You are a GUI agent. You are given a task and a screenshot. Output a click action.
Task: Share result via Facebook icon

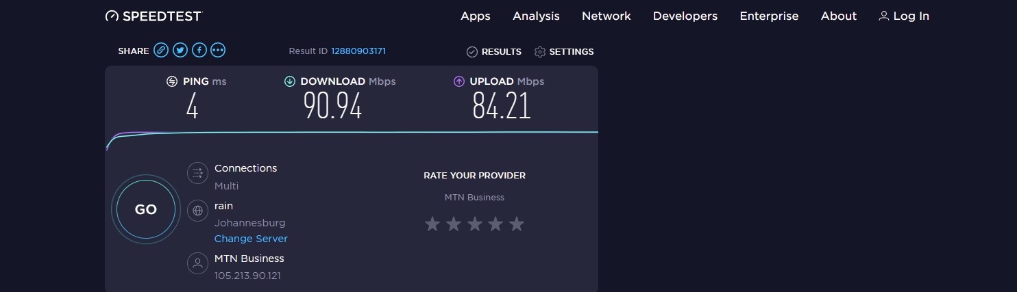pyautogui.click(x=199, y=50)
